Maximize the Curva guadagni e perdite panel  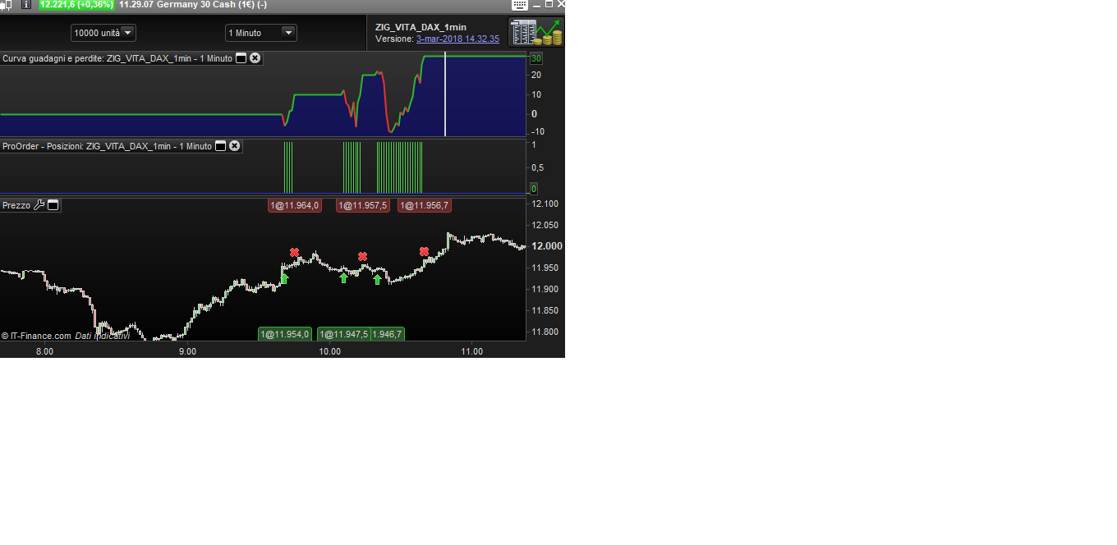(241, 58)
